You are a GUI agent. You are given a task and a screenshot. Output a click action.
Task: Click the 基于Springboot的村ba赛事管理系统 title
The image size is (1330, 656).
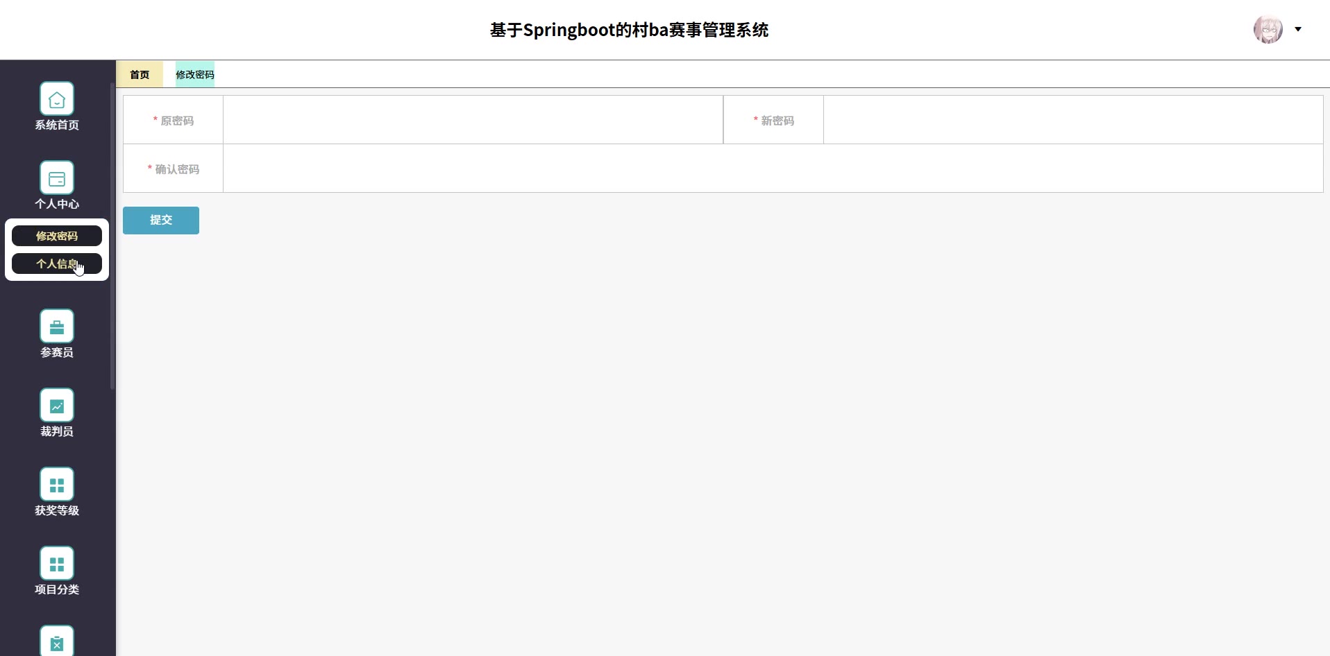(630, 30)
